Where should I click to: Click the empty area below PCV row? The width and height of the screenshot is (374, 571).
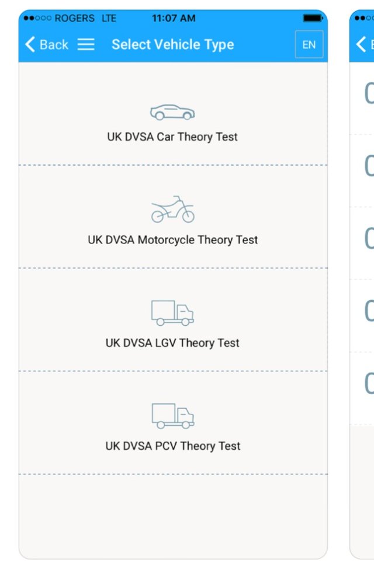tap(173, 516)
